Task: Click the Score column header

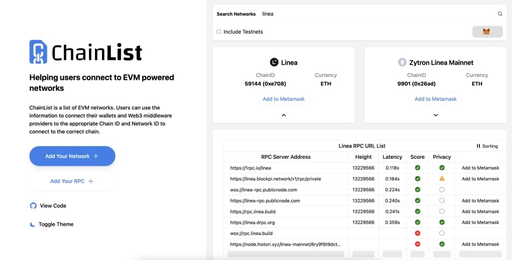Action: click(x=418, y=157)
